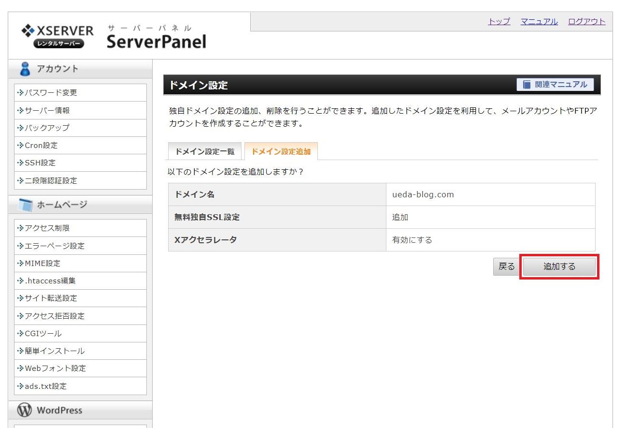Go to Cron設定
Viewport: 627px width, 428px height.
[x=80, y=145]
